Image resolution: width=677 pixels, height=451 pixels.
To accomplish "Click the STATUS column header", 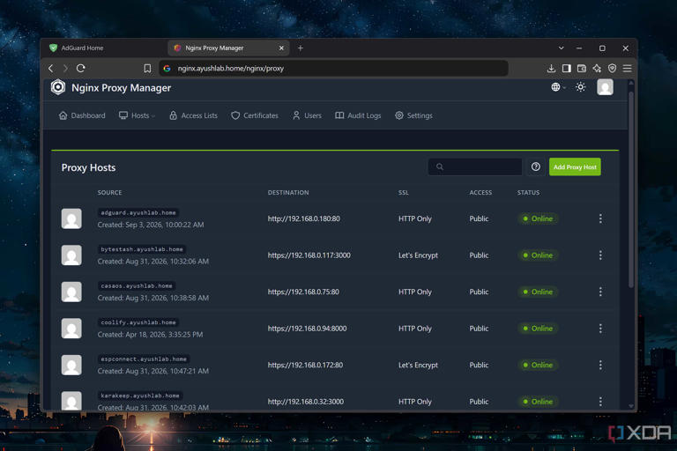I will (x=529, y=193).
